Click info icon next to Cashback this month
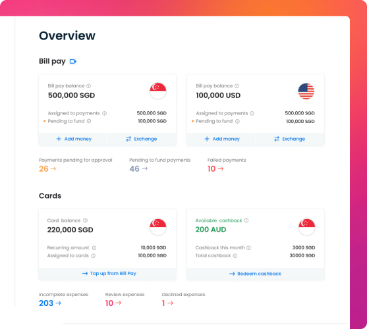This screenshot has width=367, height=329. click(x=249, y=247)
